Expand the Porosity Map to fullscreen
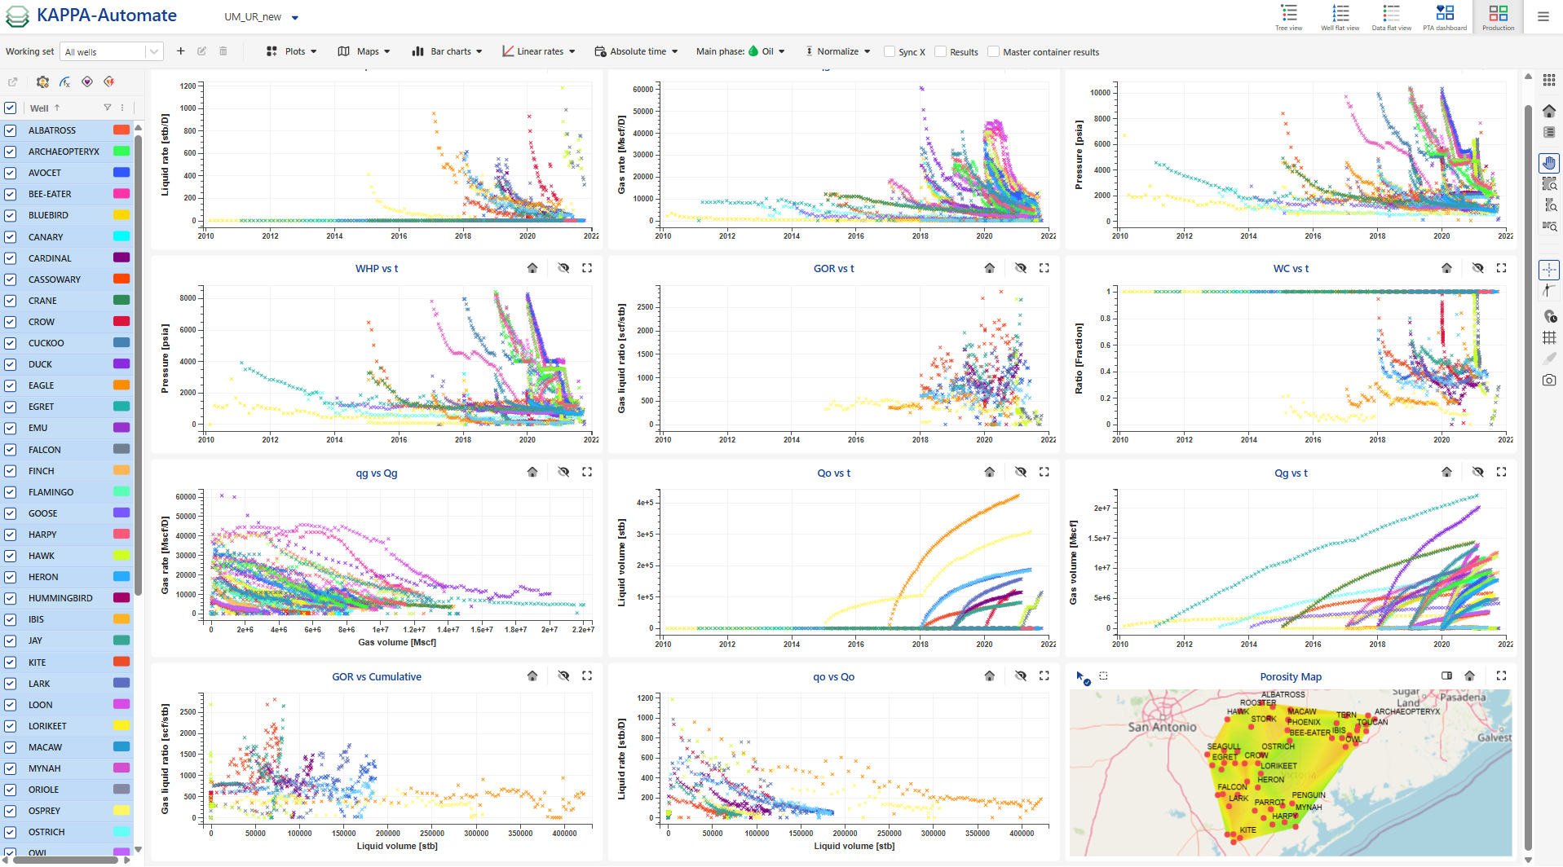Viewport: 1563px width, 867px height. pos(1503,676)
